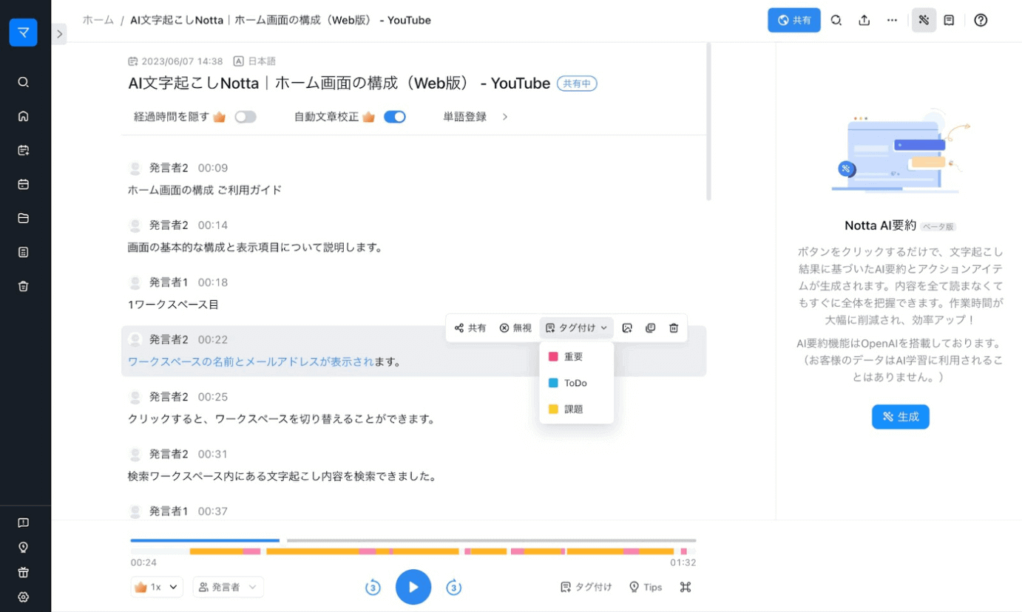Click speaker avatar at 00:09
This screenshot has height=612, width=1022.
click(x=135, y=168)
